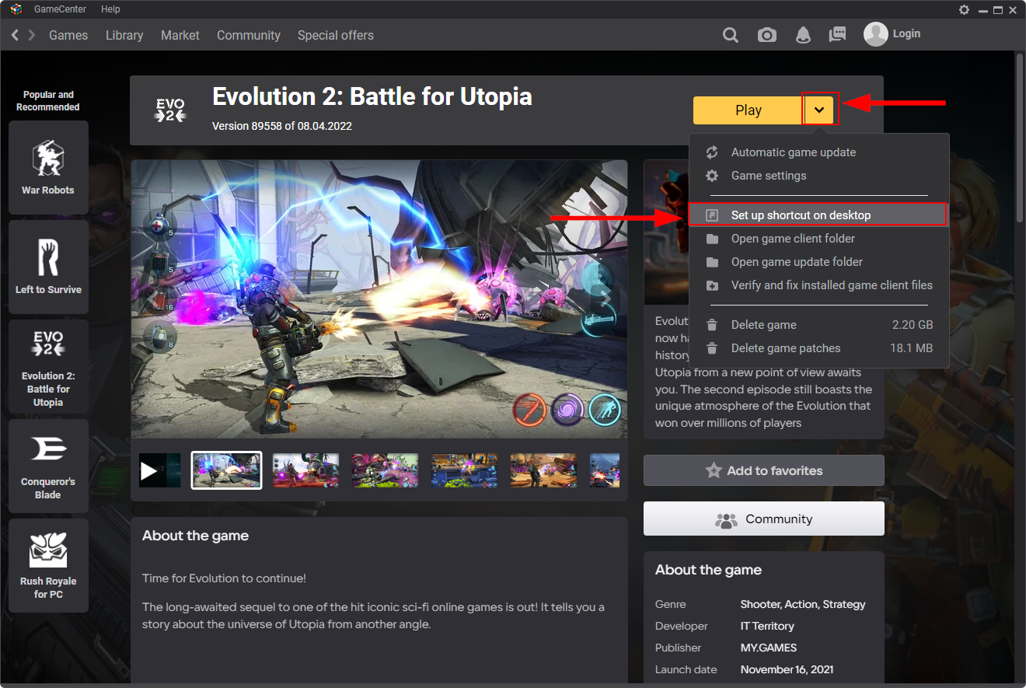Toggle Add to favorites star button

pyautogui.click(x=763, y=470)
